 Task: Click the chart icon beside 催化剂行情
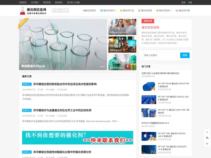(177, 11)
